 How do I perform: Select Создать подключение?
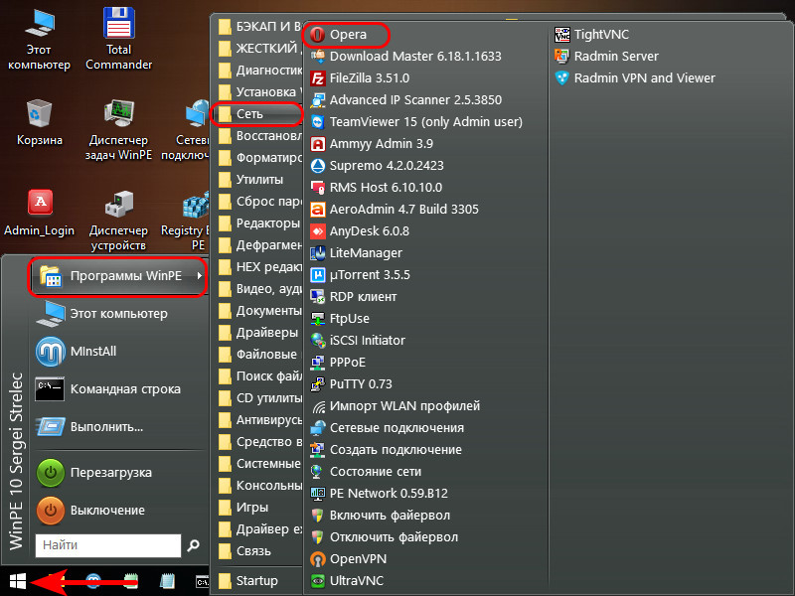point(386,449)
